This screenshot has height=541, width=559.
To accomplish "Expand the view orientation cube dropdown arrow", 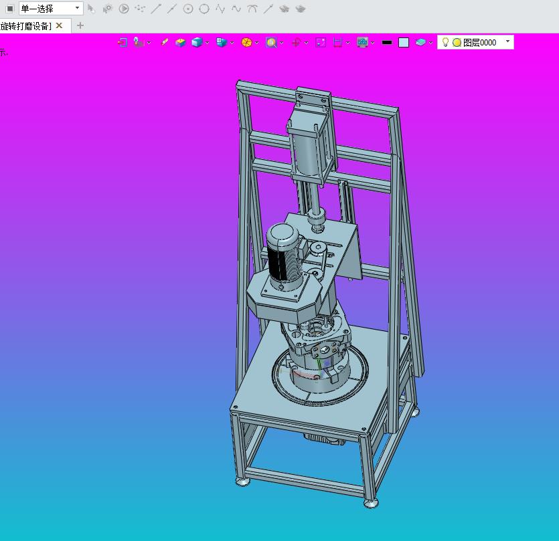I will pyautogui.click(x=232, y=43).
